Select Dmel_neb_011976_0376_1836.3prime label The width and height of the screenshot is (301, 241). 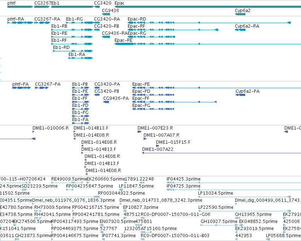tap(74, 200)
